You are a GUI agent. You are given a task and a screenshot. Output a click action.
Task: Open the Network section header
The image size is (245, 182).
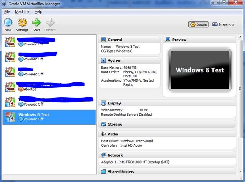167,155
